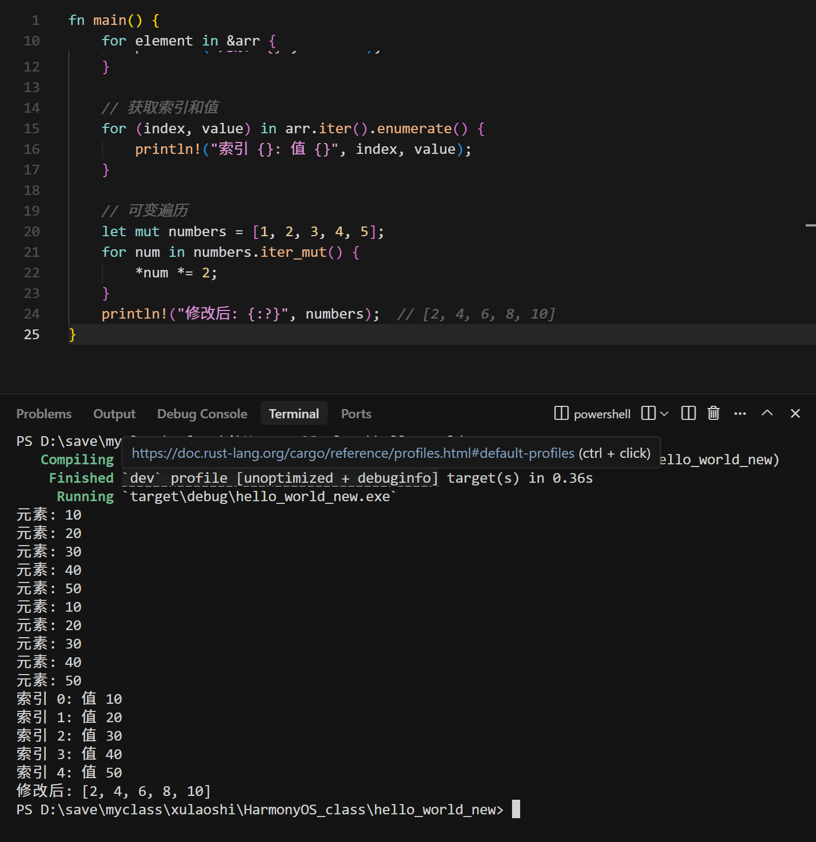The height and width of the screenshot is (842, 816).
Task: Open the chevron dropdown beside the split icon
Action: [664, 414]
